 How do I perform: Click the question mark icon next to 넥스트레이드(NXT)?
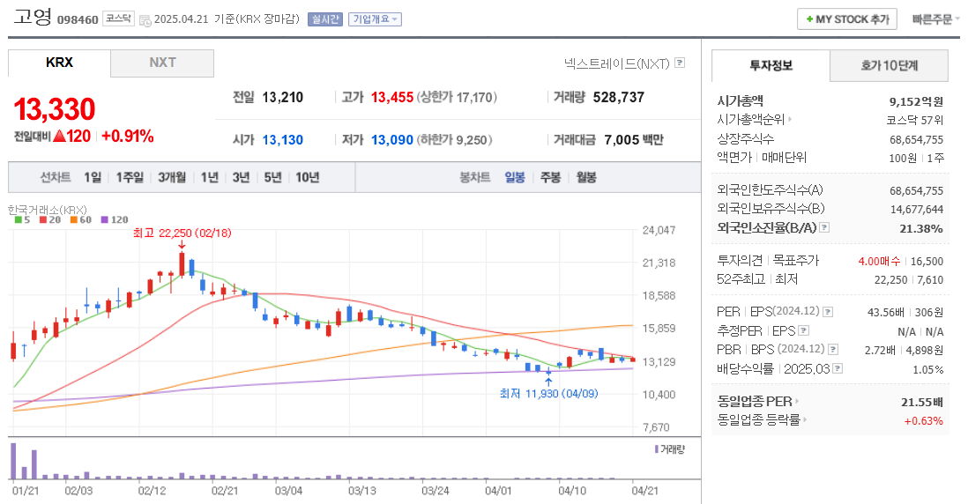[680, 63]
